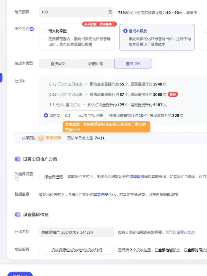
Task: Choose the 0.92 元/次 recommended option
Action: click(46, 94)
